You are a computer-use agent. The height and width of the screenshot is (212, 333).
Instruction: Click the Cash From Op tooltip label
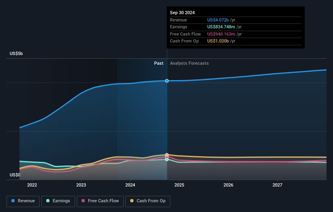pos(184,41)
